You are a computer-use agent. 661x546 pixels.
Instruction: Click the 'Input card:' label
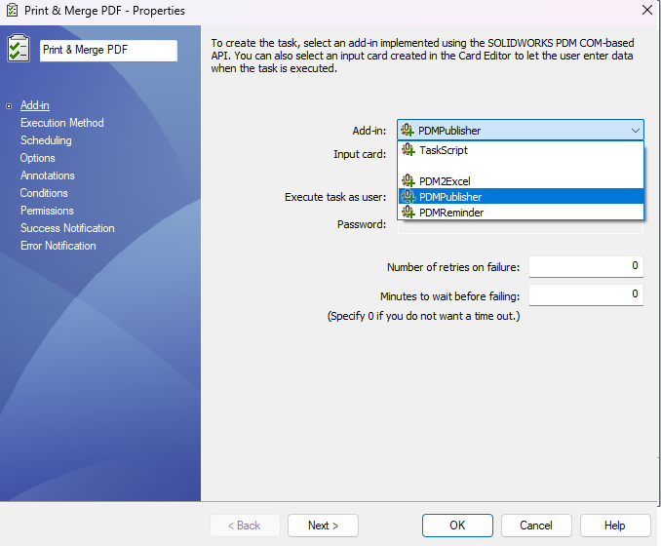pyautogui.click(x=360, y=154)
